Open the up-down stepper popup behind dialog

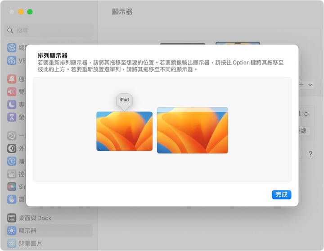306,114
